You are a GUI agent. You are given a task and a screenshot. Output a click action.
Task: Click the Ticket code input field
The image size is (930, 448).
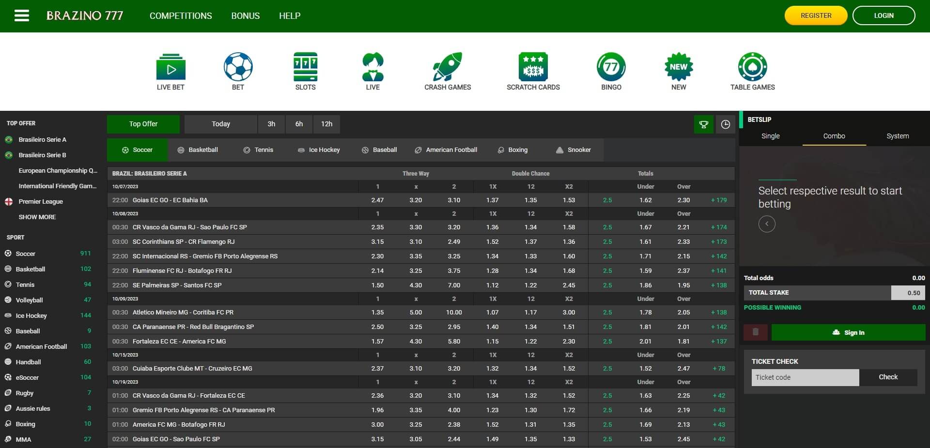tap(805, 377)
